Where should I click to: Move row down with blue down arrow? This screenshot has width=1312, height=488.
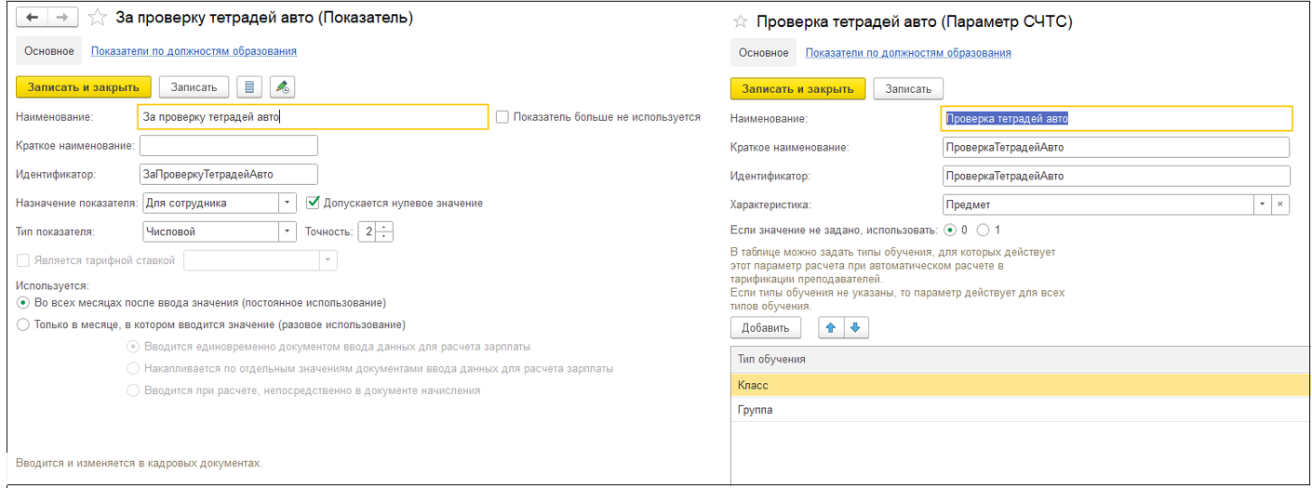(x=855, y=327)
